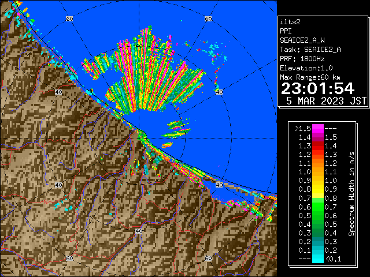Pick the magenta swatch above 1.5 m/s
Image resolution: width=370 pixels, height=277 pixels.
click(318, 129)
